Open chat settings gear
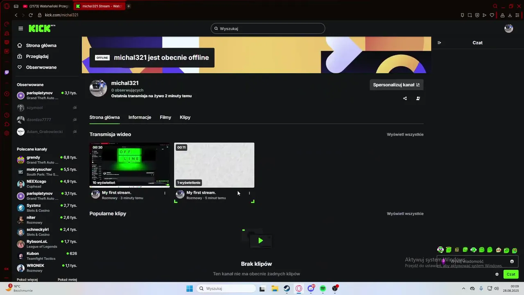 (x=497, y=274)
